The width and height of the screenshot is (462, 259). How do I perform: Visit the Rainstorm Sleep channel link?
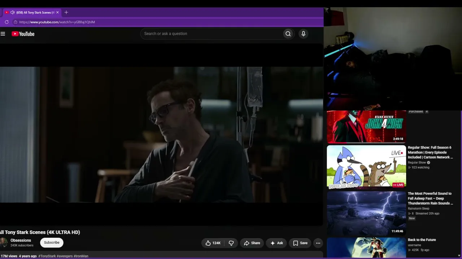pos(419,209)
